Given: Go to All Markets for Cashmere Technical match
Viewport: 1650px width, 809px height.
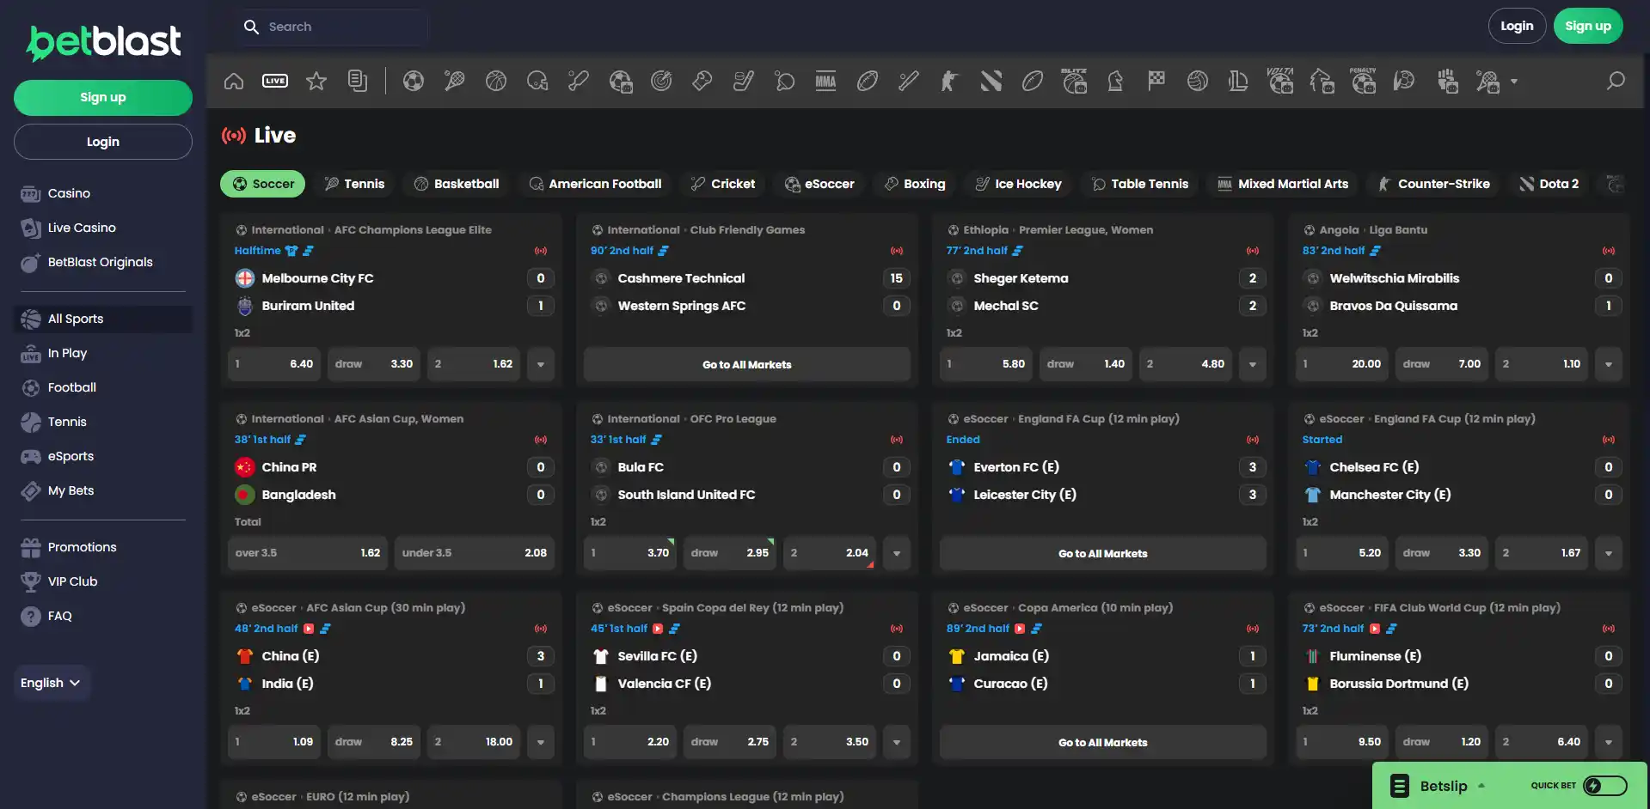Looking at the screenshot, I should 747,364.
